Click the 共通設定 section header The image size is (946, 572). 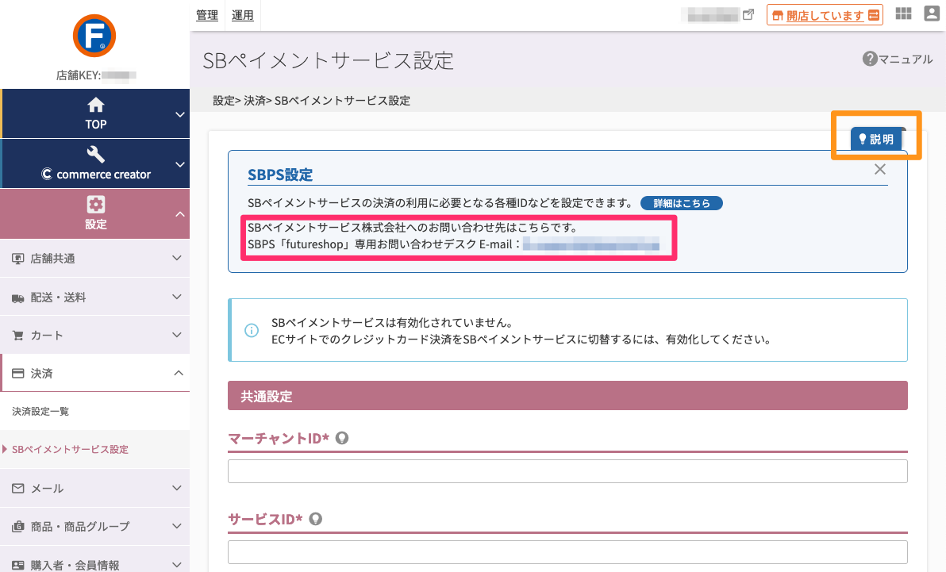(567, 396)
